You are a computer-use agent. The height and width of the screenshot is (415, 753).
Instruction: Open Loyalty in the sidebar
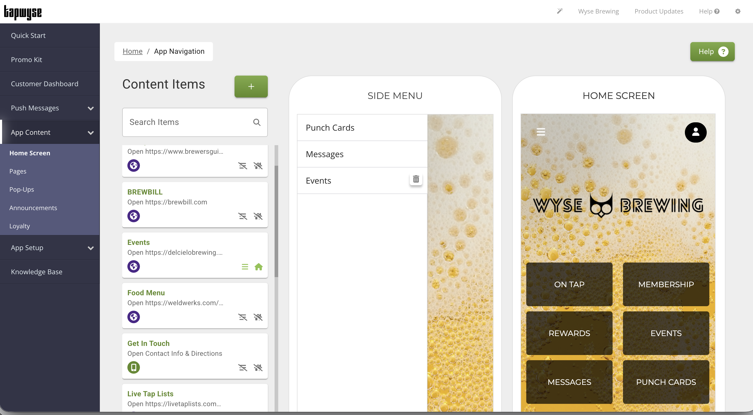(x=20, y=226)
